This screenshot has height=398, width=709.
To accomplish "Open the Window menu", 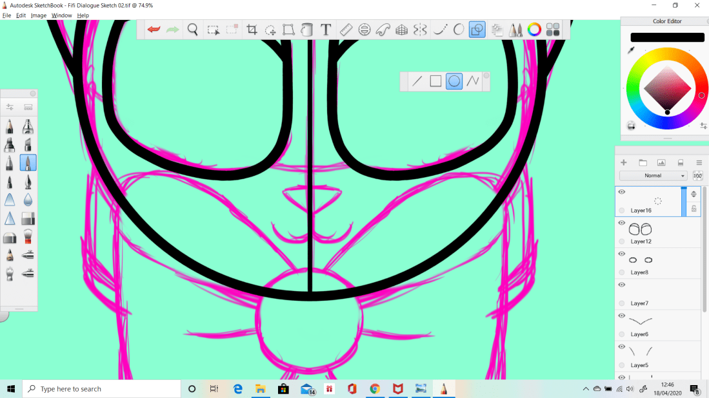I will click(61, 15).
